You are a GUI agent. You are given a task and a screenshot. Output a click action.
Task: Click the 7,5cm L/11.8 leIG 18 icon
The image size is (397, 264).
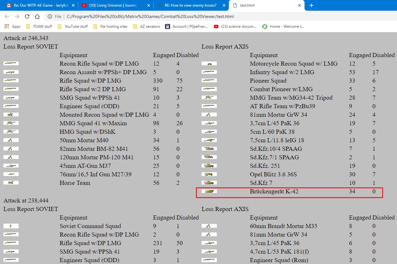pyautogui.click(x=209, y=140)
